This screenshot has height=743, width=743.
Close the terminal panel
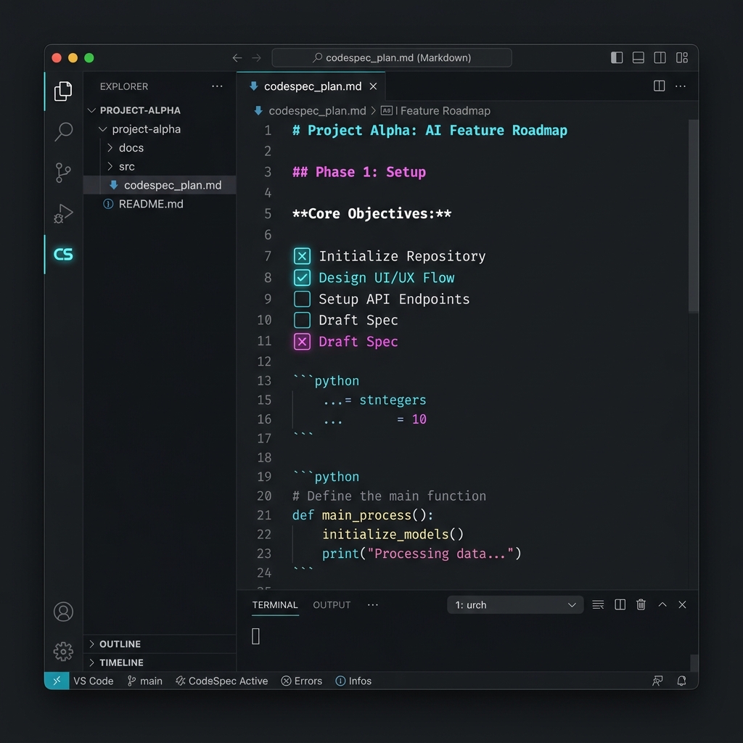tap(682, 604)
